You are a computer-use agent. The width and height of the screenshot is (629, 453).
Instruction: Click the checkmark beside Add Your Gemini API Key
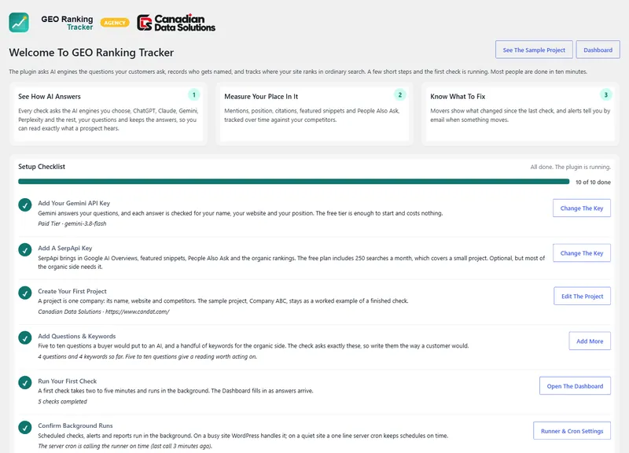[25, 205]
